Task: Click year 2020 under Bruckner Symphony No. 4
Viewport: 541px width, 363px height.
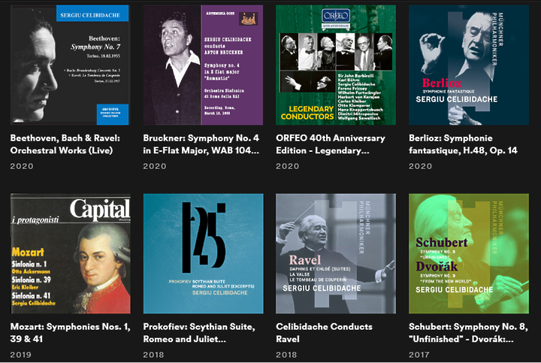Action: tap(155, 166)
